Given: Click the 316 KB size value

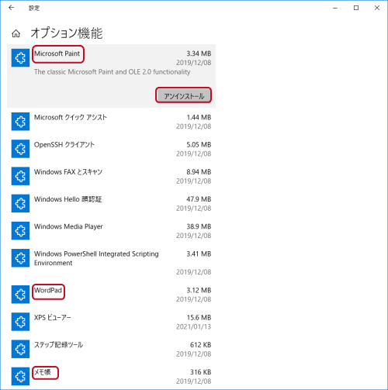Looking at the screenshot, I should pos(201,372).
